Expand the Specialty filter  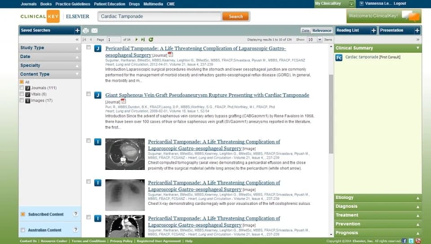pyautogui.click(x=50, y=66)
